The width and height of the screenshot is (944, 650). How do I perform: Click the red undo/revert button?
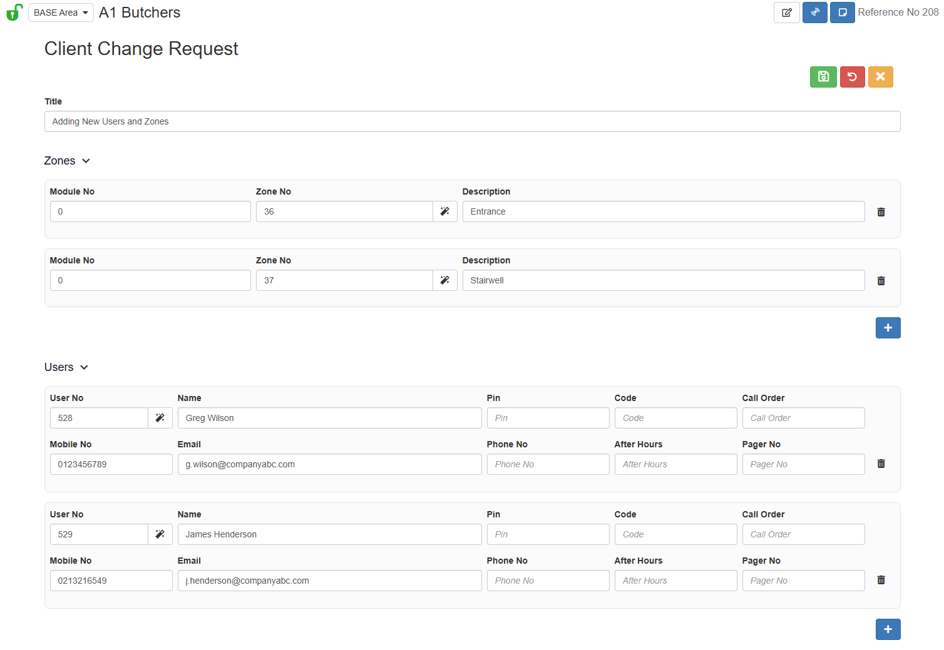pos(852,77)
